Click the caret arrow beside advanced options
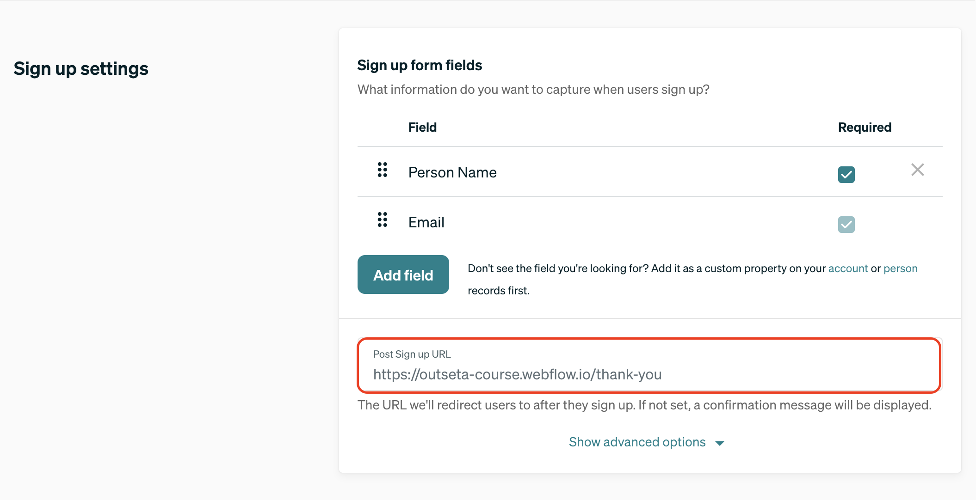This screenshot has height=500, width=976. pyautogui.click(x=720, y=443)
